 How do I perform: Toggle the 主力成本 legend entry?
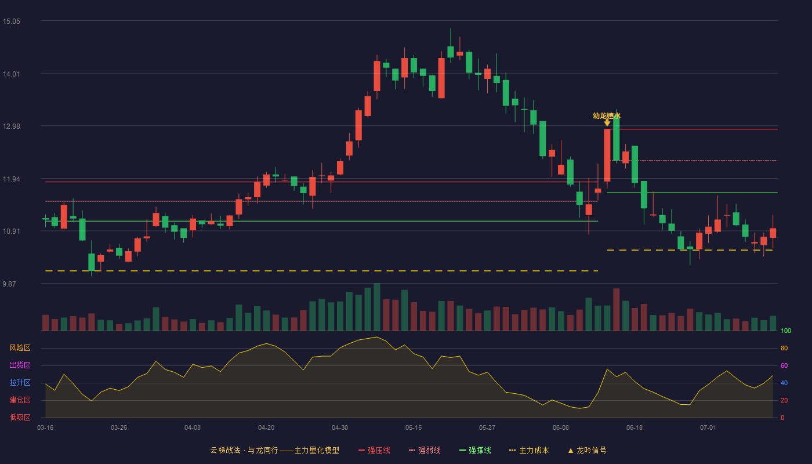click(x=529, y=450)
